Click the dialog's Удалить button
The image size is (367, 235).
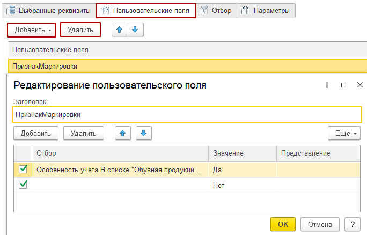(x=84, y=133)
